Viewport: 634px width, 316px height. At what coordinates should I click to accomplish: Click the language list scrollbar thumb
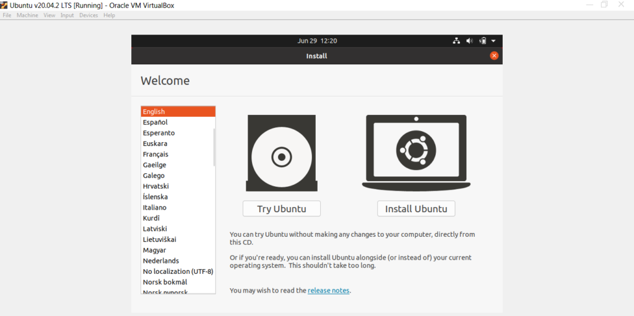click(214, 147)
